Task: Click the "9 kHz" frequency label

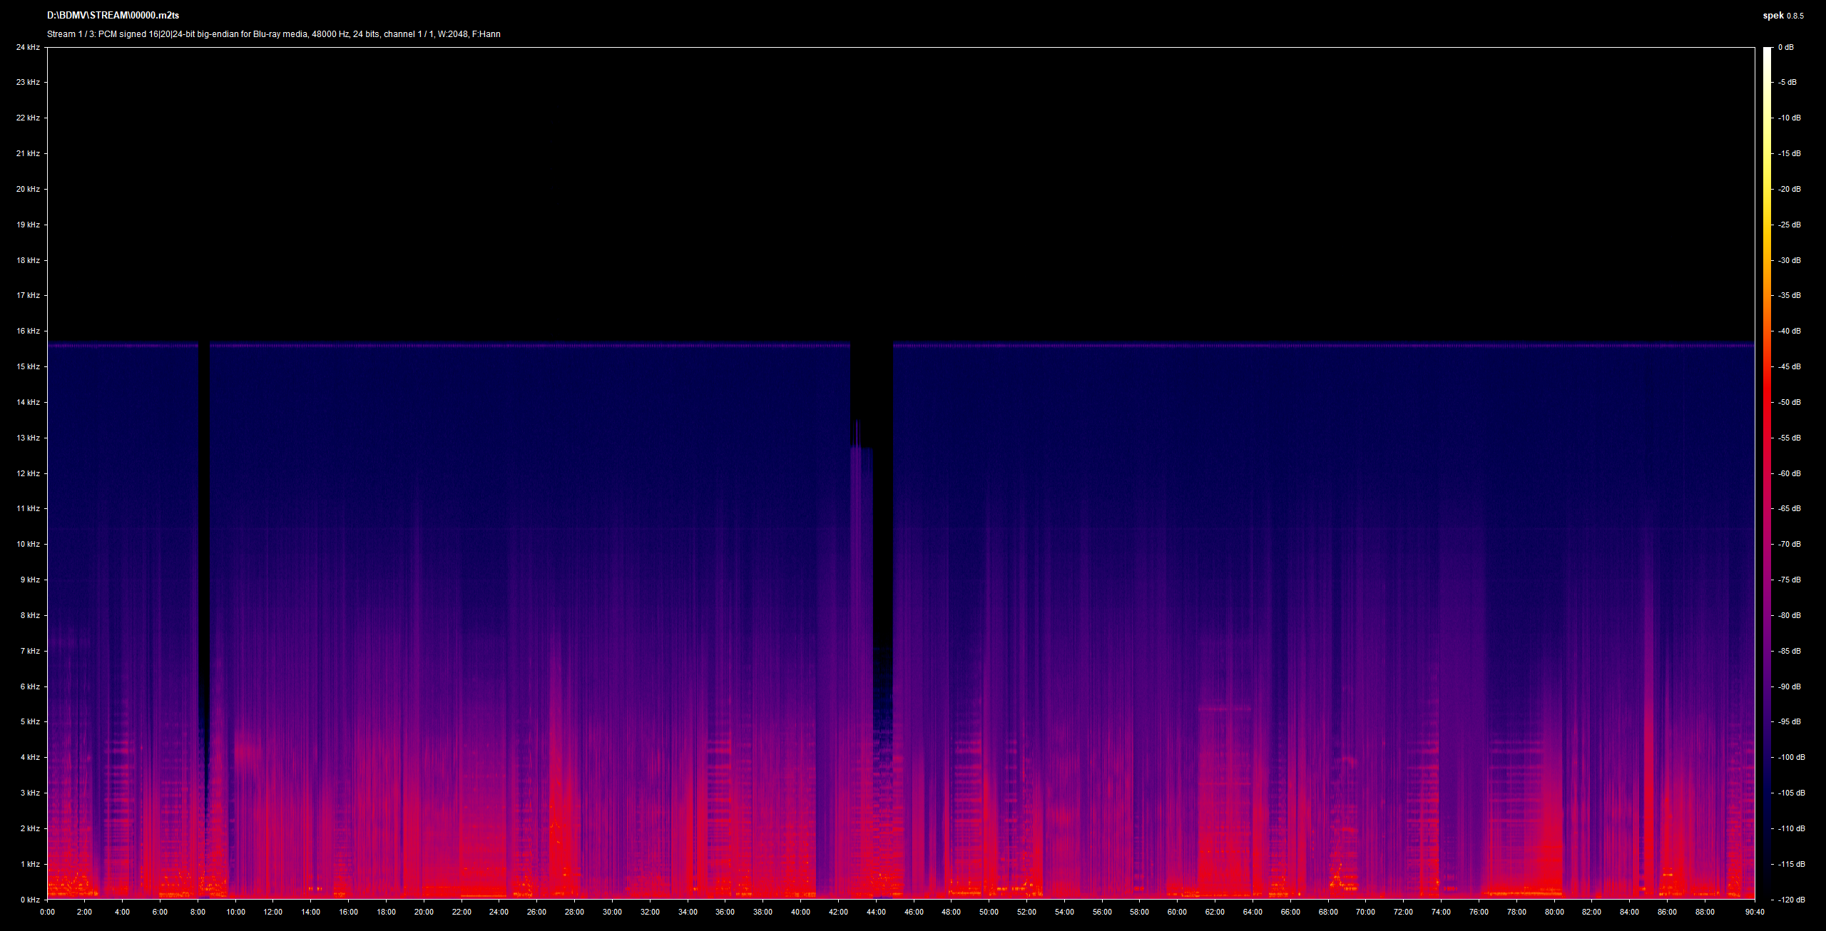Action: coord(30,580)
